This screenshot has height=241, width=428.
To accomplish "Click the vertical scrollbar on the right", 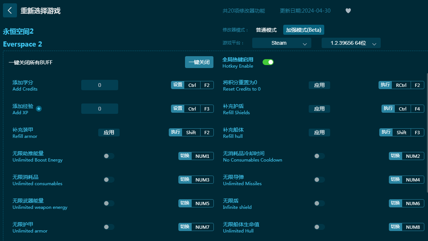I will [x=427, y=133].
